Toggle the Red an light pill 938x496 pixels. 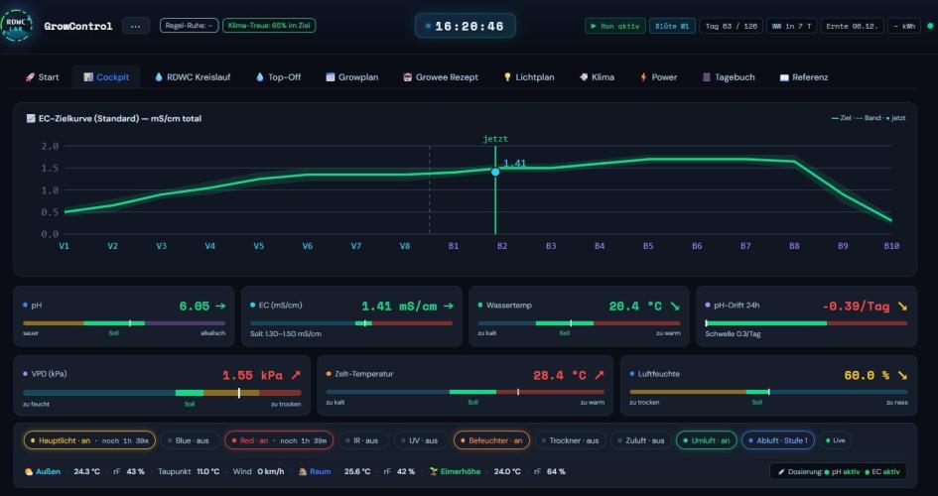click(279, 440)
